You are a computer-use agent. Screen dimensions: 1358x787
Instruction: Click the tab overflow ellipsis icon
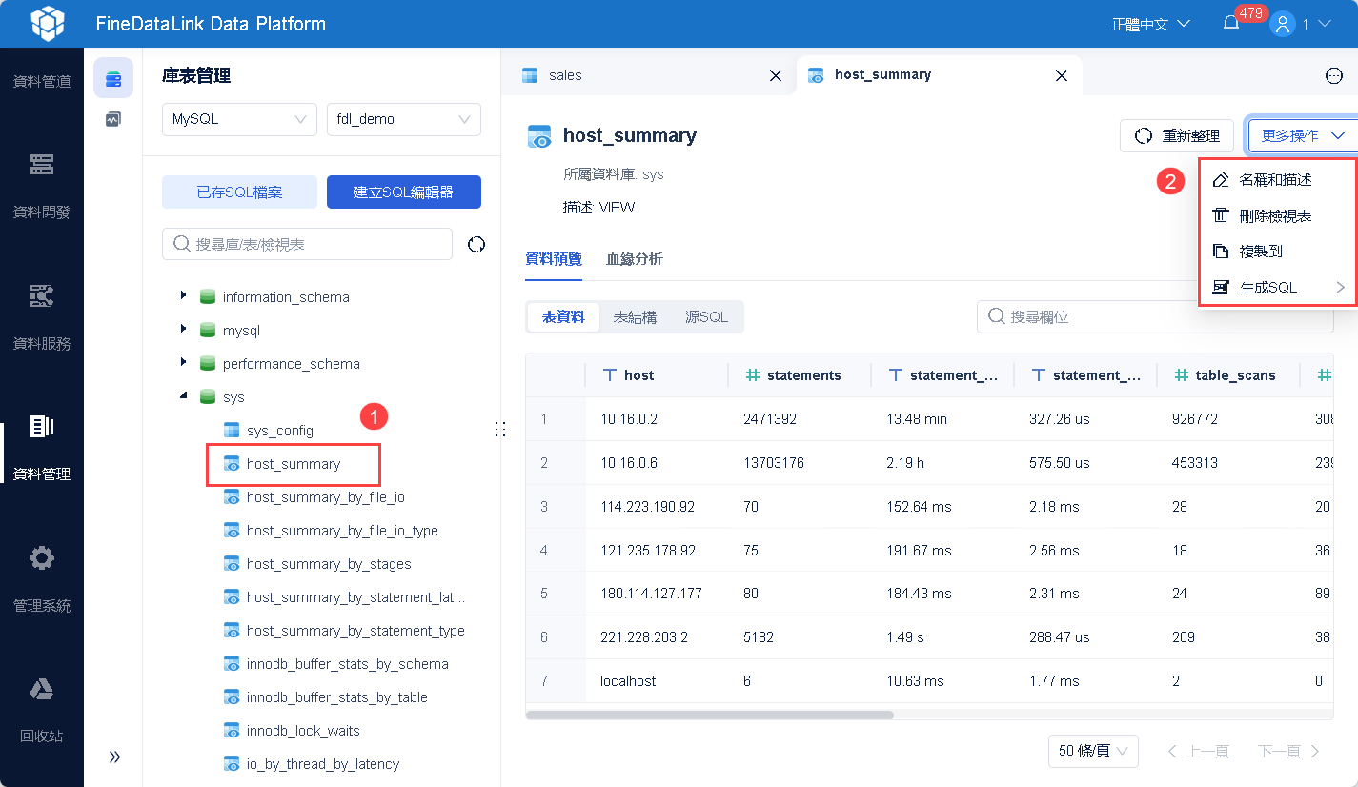(1333, 75)
